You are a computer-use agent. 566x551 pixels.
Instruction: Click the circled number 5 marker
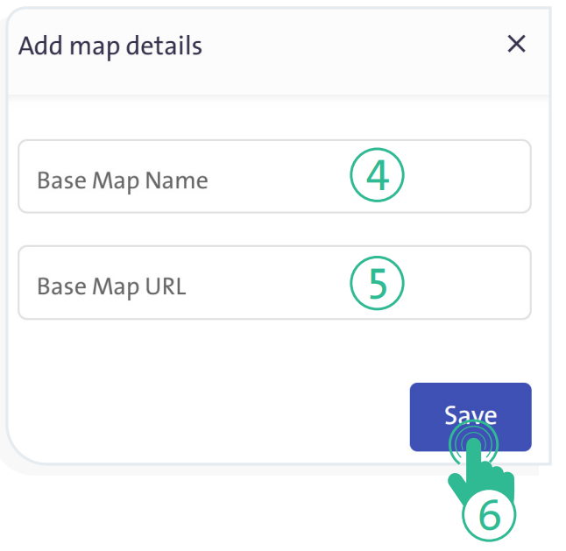[x=377, y=283]
